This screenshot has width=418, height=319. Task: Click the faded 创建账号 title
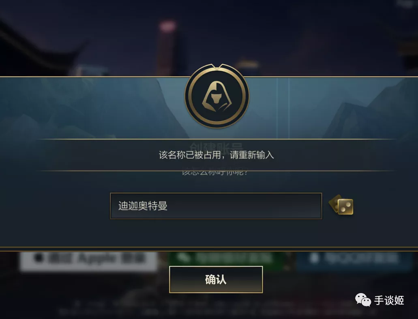click(217, 147)
